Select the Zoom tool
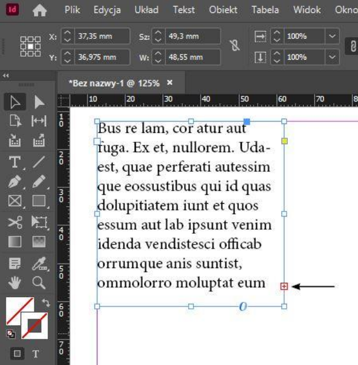 tap(39, 282)
